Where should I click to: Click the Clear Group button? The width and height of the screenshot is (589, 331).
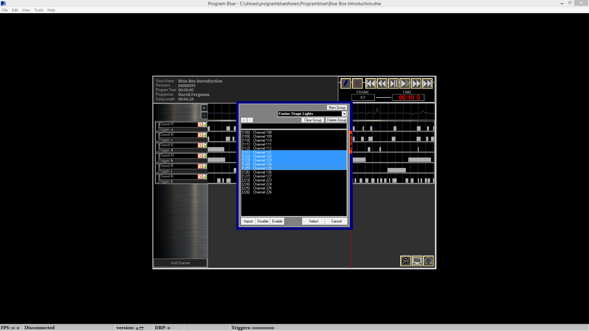tap(313, 120)
